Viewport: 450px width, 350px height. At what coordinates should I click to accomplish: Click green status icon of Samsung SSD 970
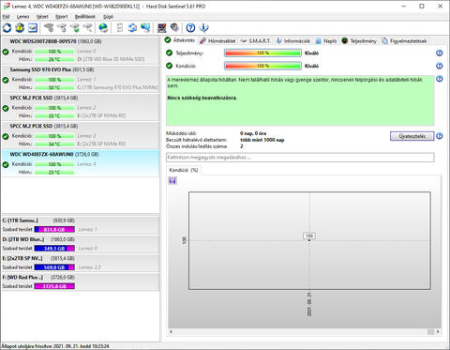(6, 80)
